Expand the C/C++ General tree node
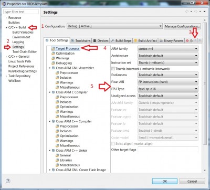The height and width of the screenshot is (190, 210). (x=6, y=57)
